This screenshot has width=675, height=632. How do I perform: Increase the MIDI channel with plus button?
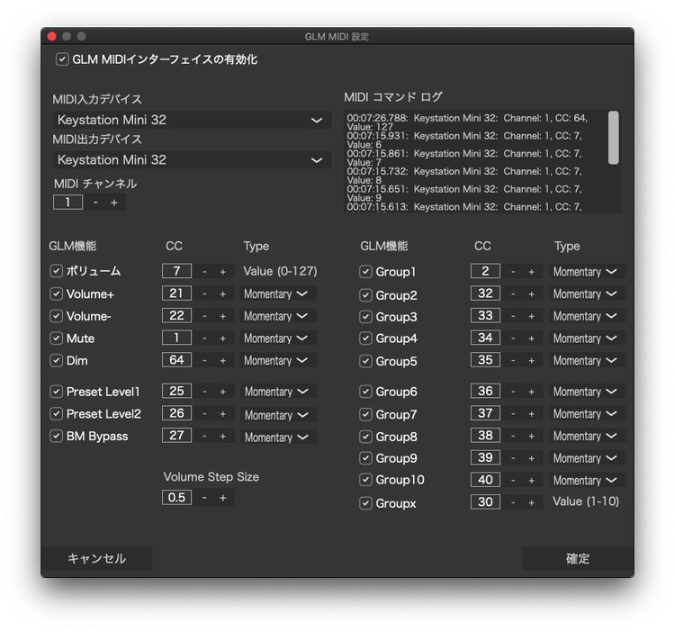click(114, 203)
